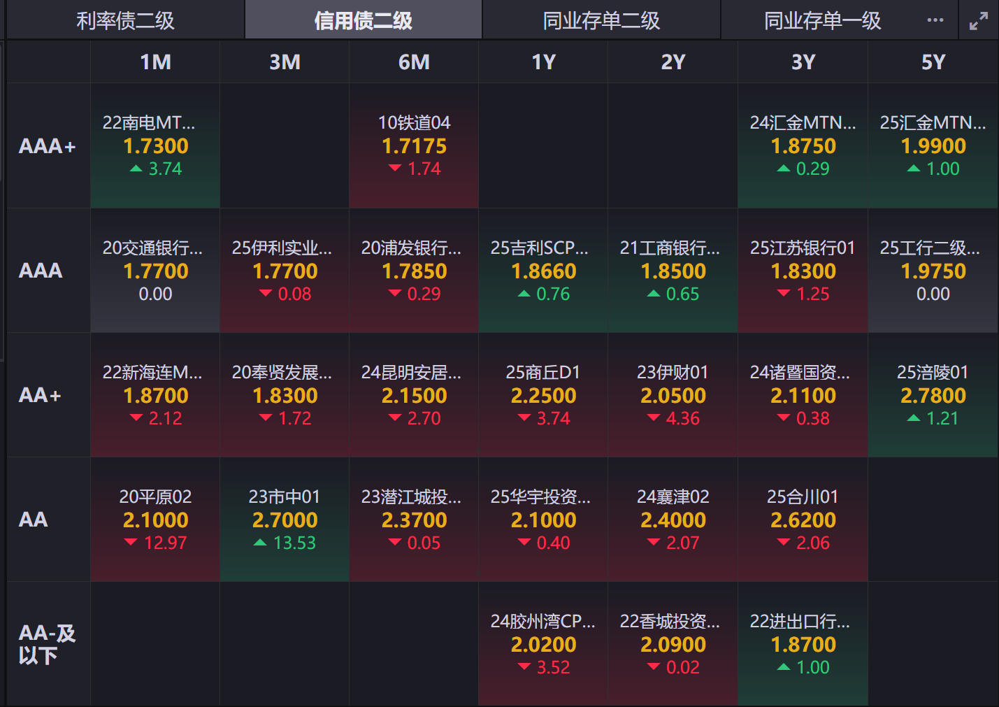Screen dimensions: 999x707
Task: Open the 22新海连M... bond cell
Action: (x=155, y=395)
